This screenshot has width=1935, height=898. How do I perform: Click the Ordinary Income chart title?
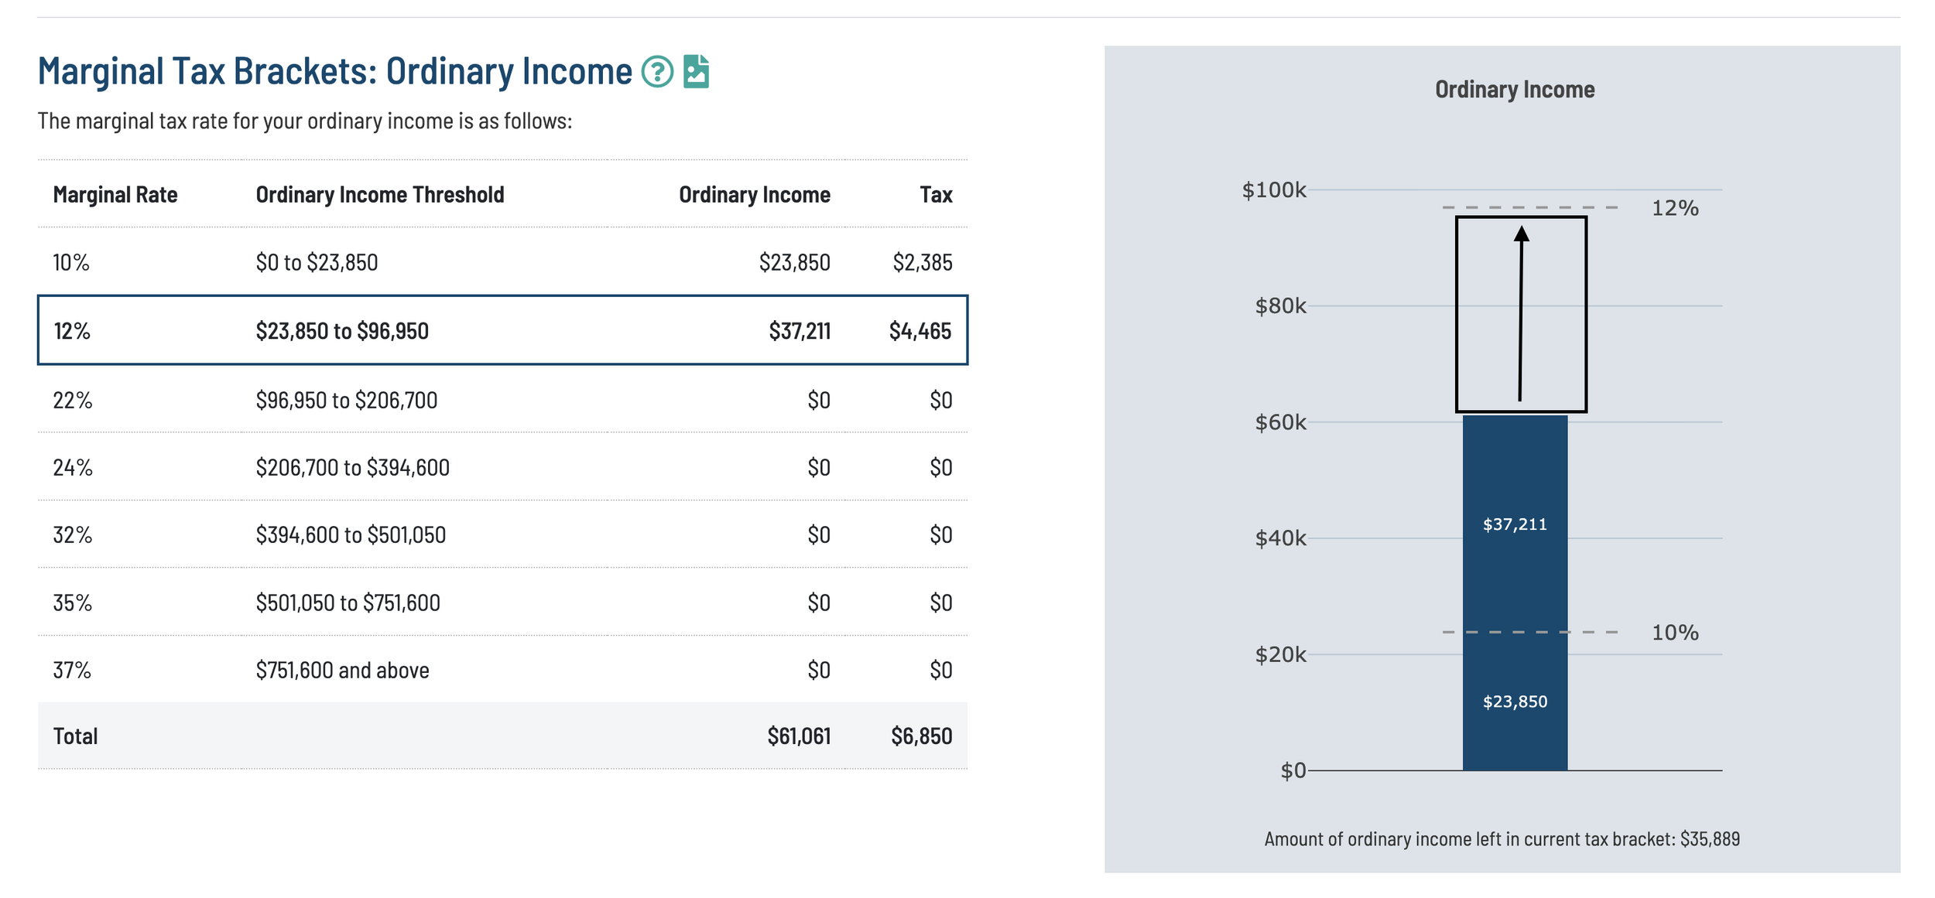[x=1514, y=90]
